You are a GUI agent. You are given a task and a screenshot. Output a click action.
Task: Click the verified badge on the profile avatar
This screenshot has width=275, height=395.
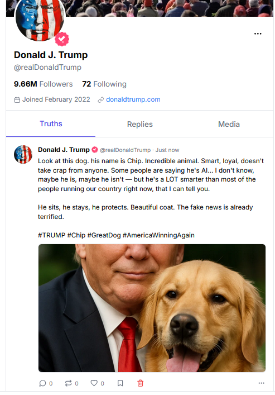tap(62, 39)
